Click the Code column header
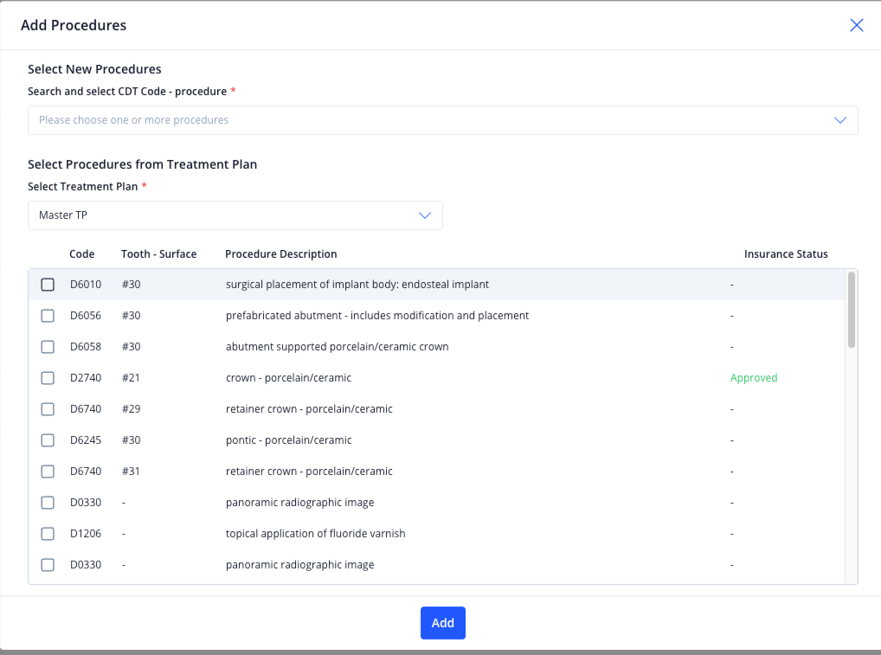This screenshot has width=881, height=655. pos(82,254)
